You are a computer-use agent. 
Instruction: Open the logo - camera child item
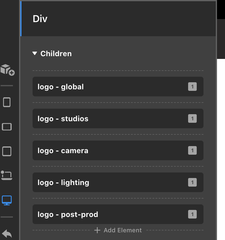click(x=118, y=150)
